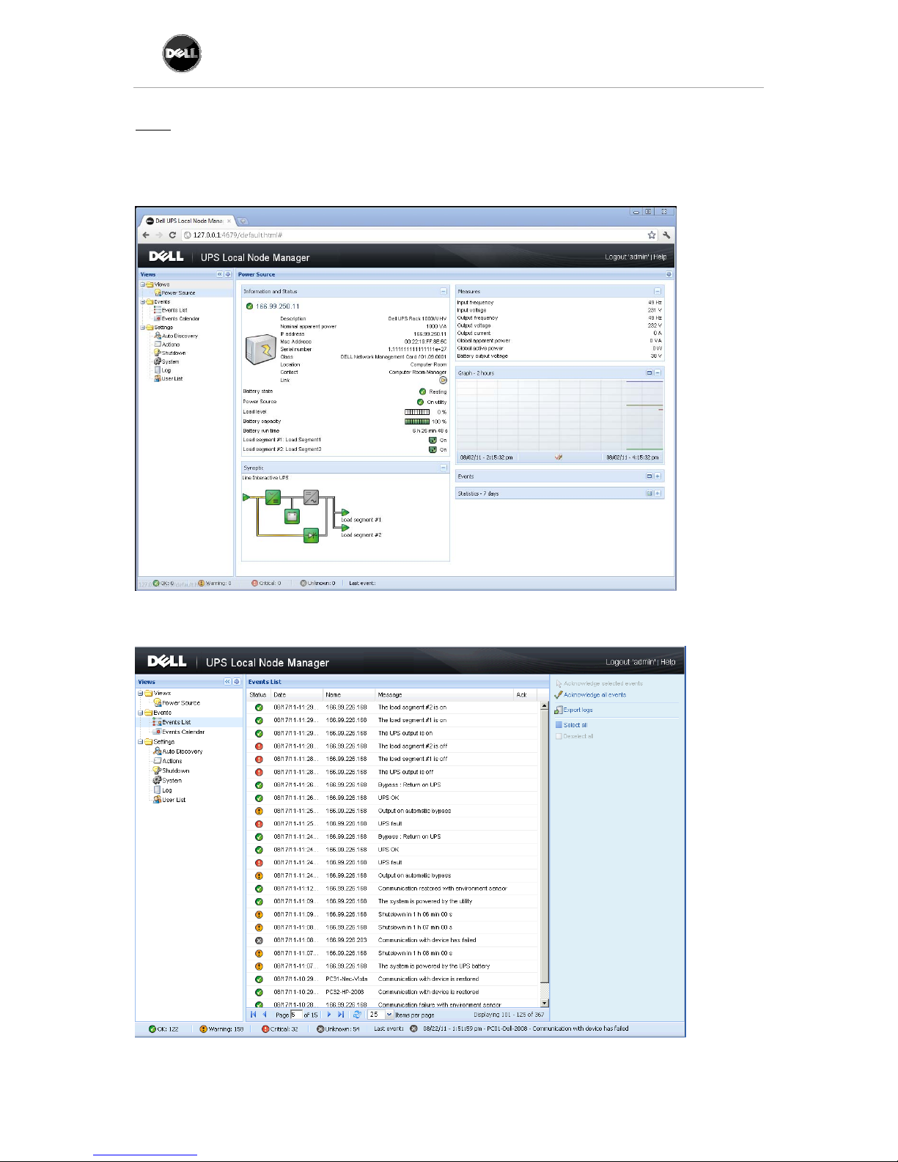The width and height of the screenshot is (898, 1162).
Task: Collapse the Views sidebar on the Events List page
Action: [x=227, y=682]
